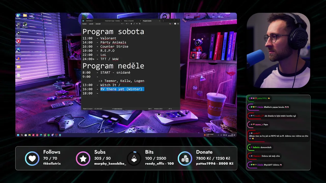
Task: Switch to the YOUTUBE.txt tab
Action: [89, 21]
